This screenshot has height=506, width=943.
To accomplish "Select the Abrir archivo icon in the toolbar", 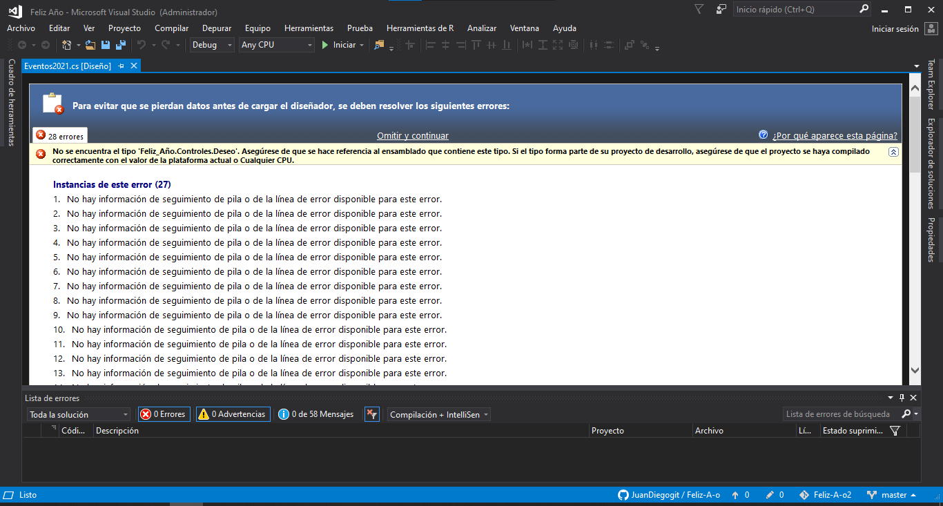I will [88, 45].
